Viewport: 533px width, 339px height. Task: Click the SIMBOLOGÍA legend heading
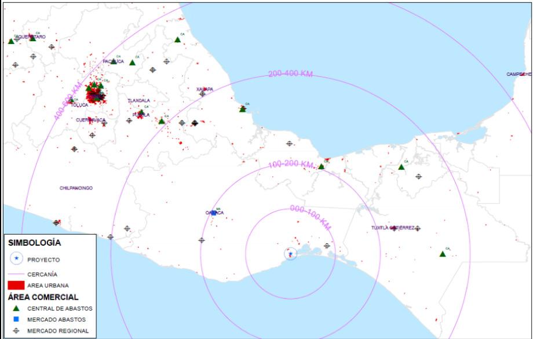coord(35,243)
